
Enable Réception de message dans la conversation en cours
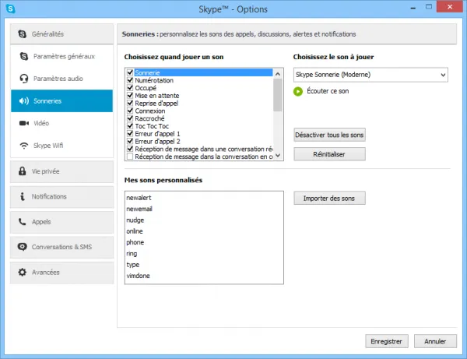click(x=130, y=157)
